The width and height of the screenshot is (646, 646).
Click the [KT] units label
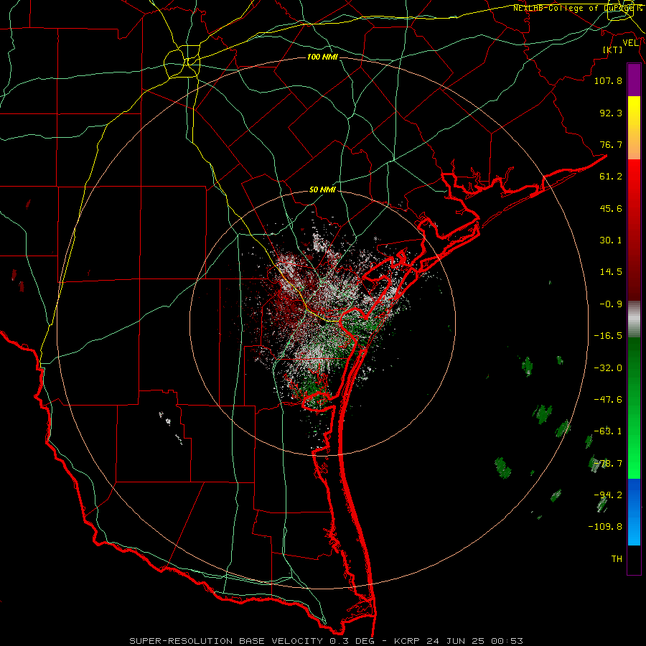coord(613,50)
